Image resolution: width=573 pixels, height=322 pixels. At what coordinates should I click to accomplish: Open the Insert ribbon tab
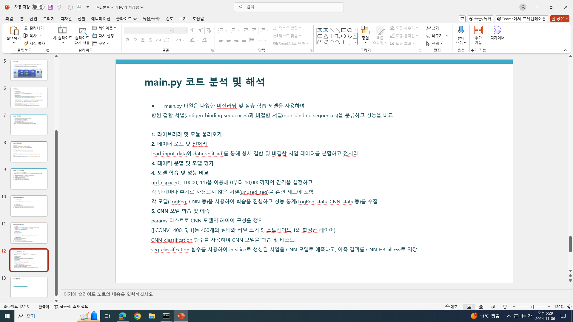click(33, 19)
